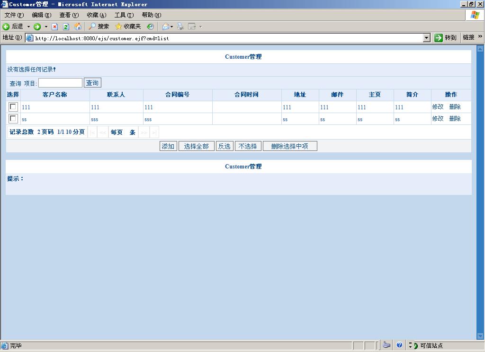Click the page icon beside the address URL

29,38
